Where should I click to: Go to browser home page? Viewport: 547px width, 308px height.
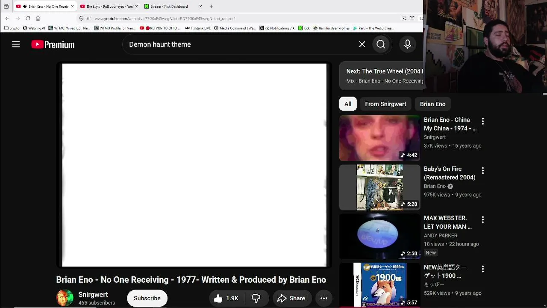[38, 18]
